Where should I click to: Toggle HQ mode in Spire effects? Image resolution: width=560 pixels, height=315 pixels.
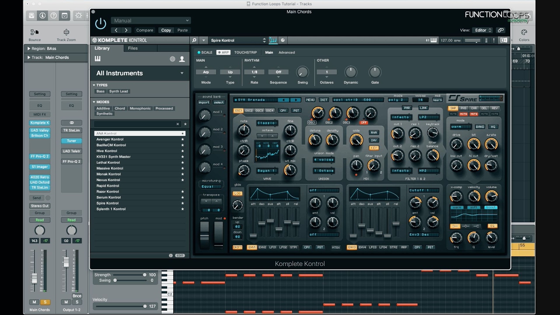493,127
